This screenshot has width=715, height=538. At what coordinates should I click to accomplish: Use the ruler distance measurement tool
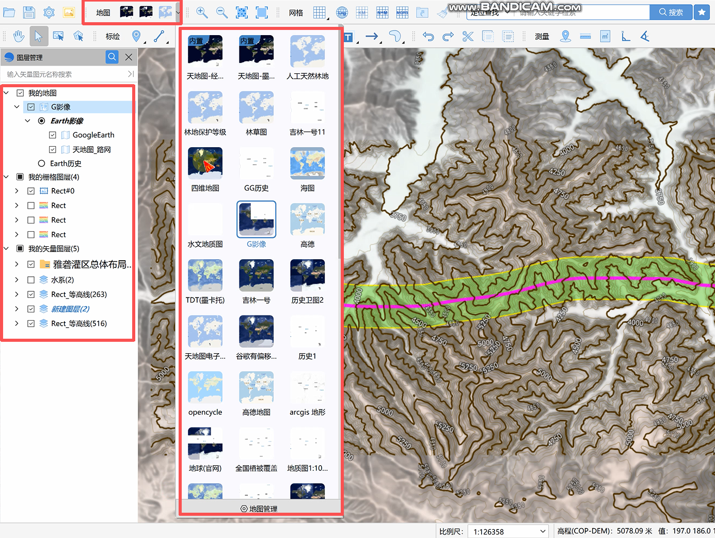585,36
